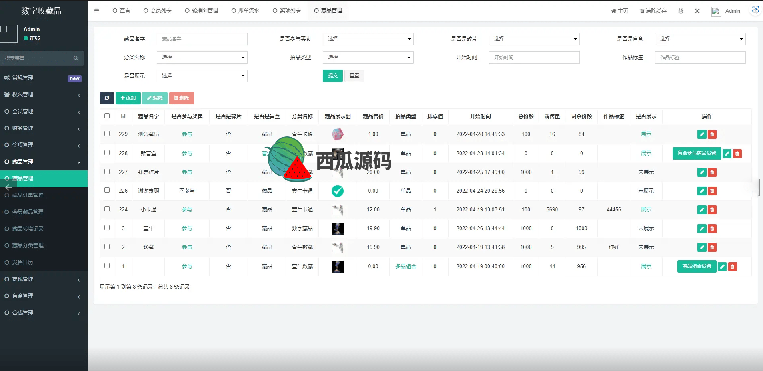Click the thumbnail image for row 226

click(338, 191)
